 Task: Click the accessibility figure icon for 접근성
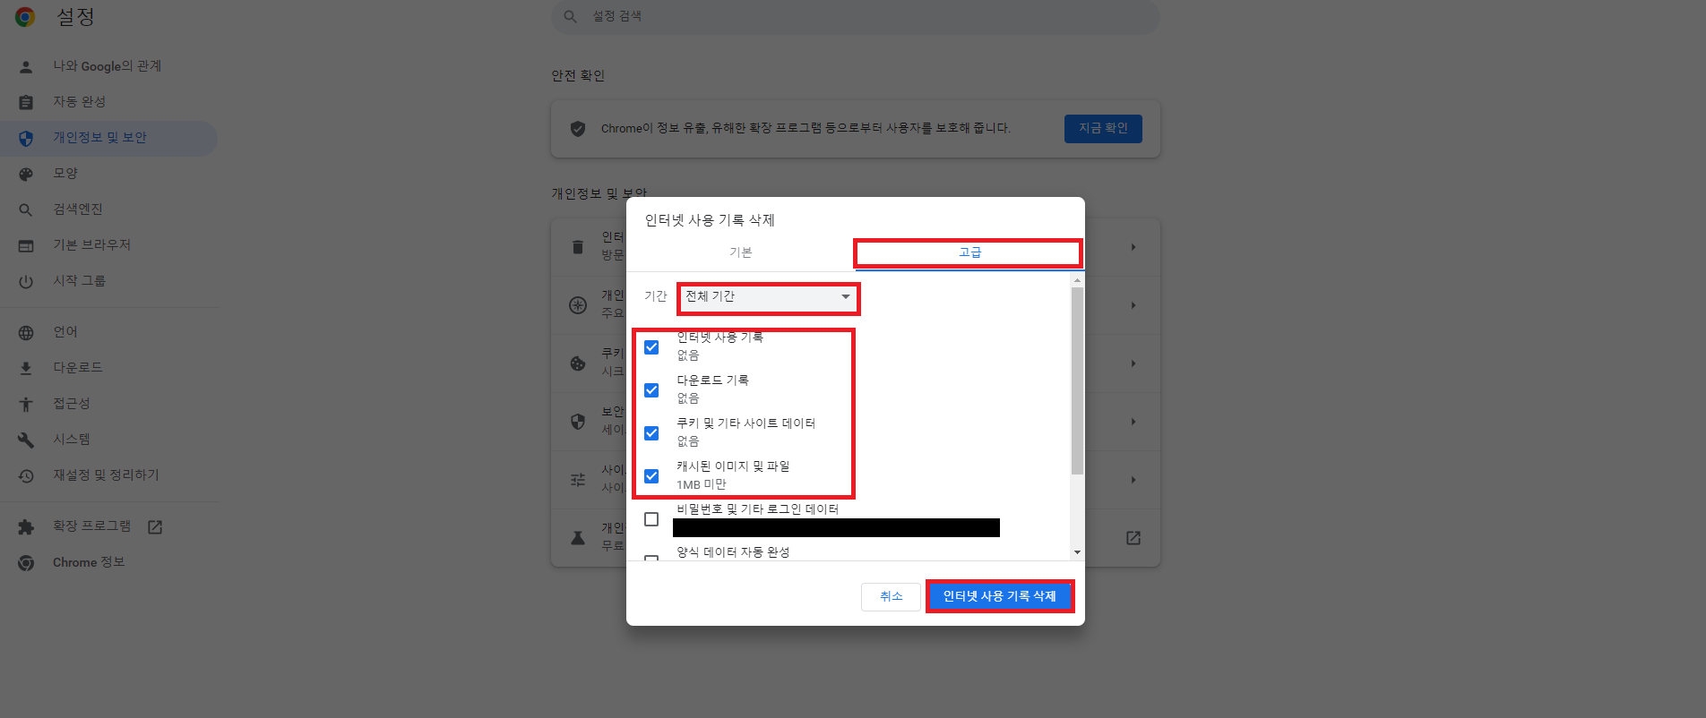pos(26,404)
